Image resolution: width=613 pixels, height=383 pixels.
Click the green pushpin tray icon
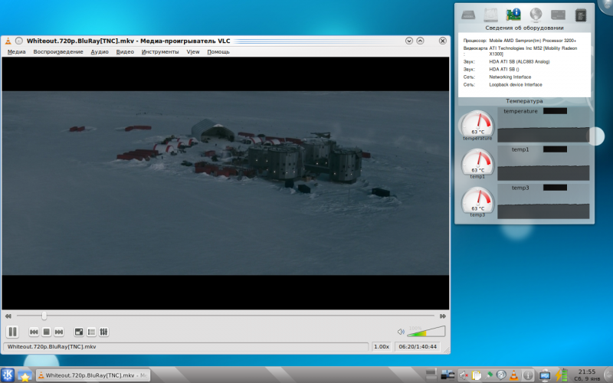[x=489, y=375]
